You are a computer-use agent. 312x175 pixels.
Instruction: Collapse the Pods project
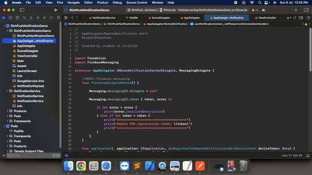click(4, 126)
